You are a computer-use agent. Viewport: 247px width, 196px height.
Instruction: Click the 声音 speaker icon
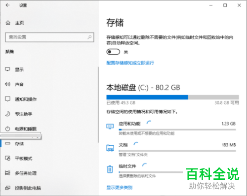point(7,84)
